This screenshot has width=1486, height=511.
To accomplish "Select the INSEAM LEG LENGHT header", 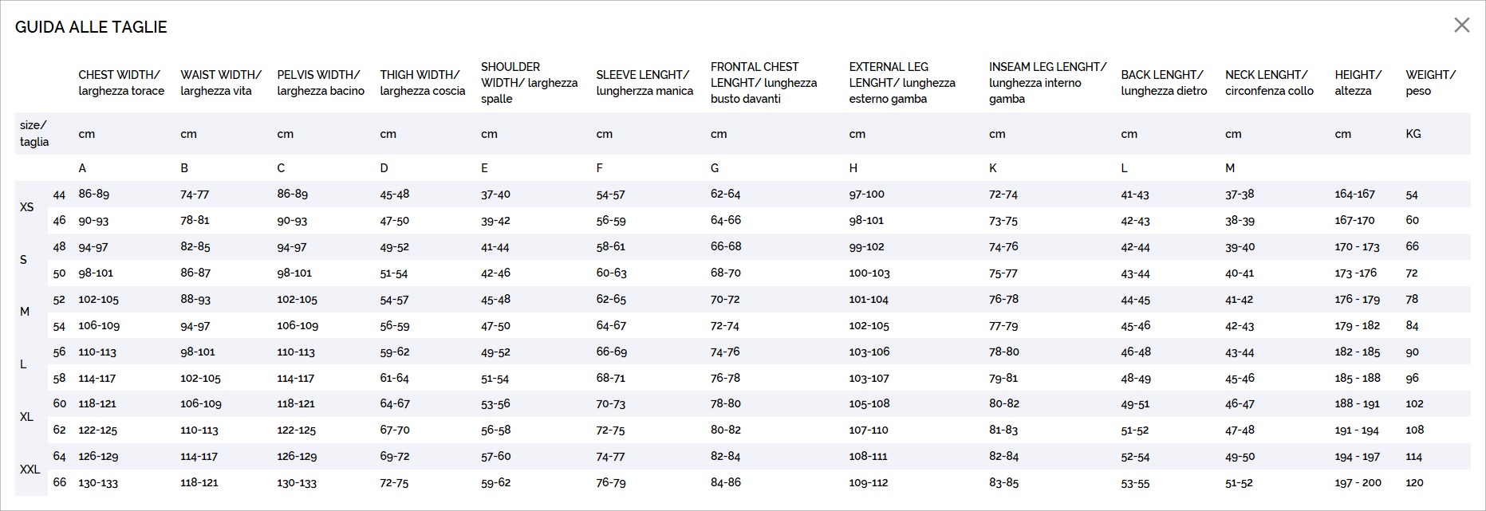I will coord(1047,83).
